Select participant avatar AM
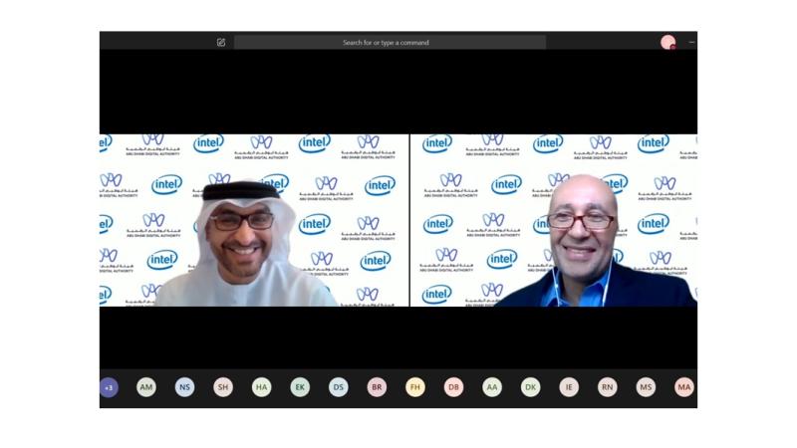The image size is (797, 448). [x=146, y=387]
